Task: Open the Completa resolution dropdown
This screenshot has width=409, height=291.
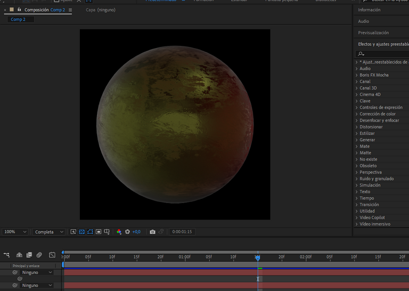Action: pos(48,232)
